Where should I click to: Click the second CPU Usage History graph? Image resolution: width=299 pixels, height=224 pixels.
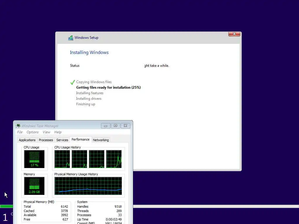click(x=79, y=159)
